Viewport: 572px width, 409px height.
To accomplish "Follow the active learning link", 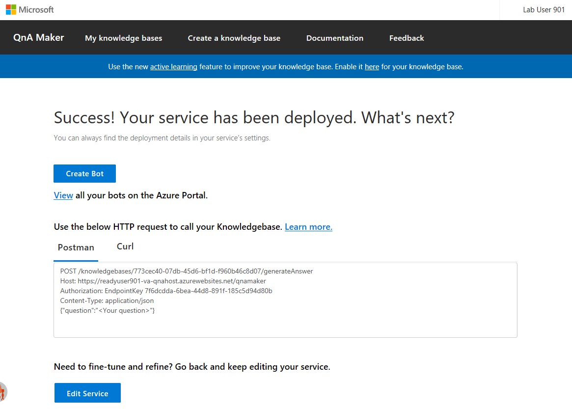I will click(x=174, y=67).
